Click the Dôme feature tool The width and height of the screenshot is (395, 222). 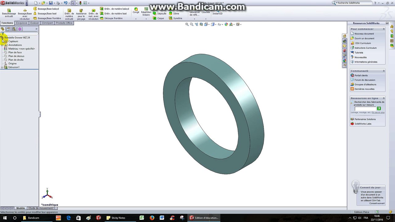click(x=174, y=14)
